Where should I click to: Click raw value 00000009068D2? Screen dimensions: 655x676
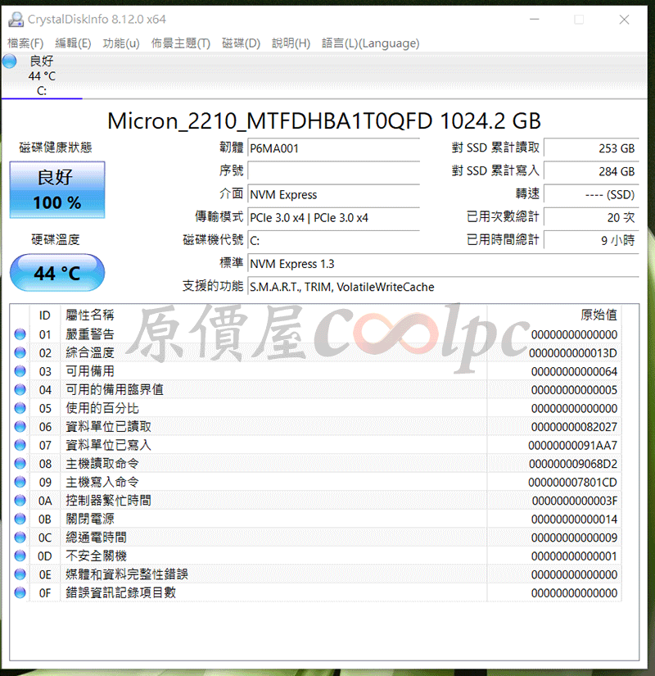click(x=573, y=464)
